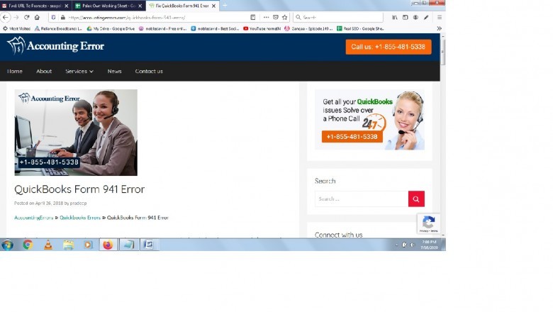
Task: Close the Fix QuickBooks Form 941 Error tab
Action: click(x=213, y=6)
